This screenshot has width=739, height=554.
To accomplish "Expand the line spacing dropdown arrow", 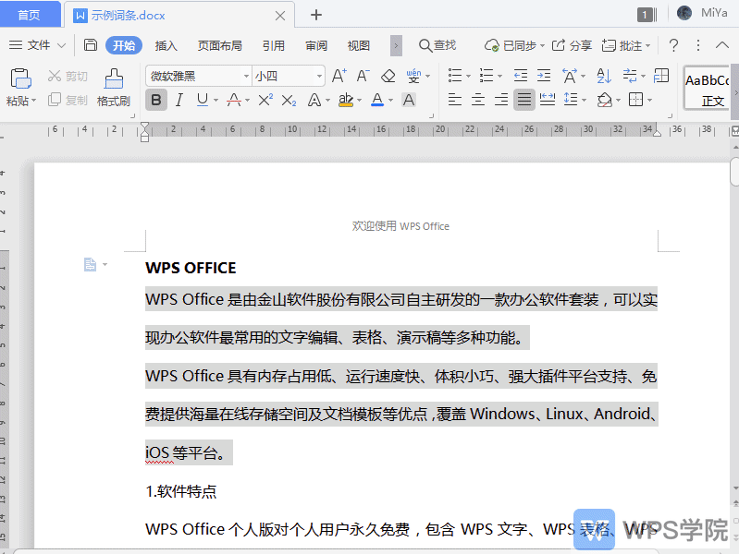I will tap(585, 100).
